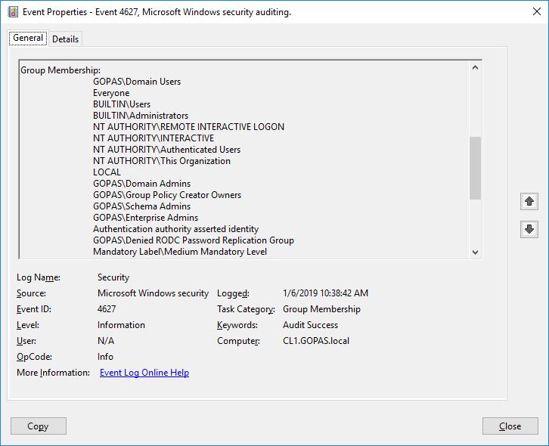Switch to the Details tab
The image size is (549, 446).
tap(66, 39)
